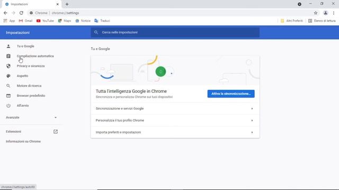Open Gmail bookmark
This screenshot has height=190, width=339.
[25, 21]
